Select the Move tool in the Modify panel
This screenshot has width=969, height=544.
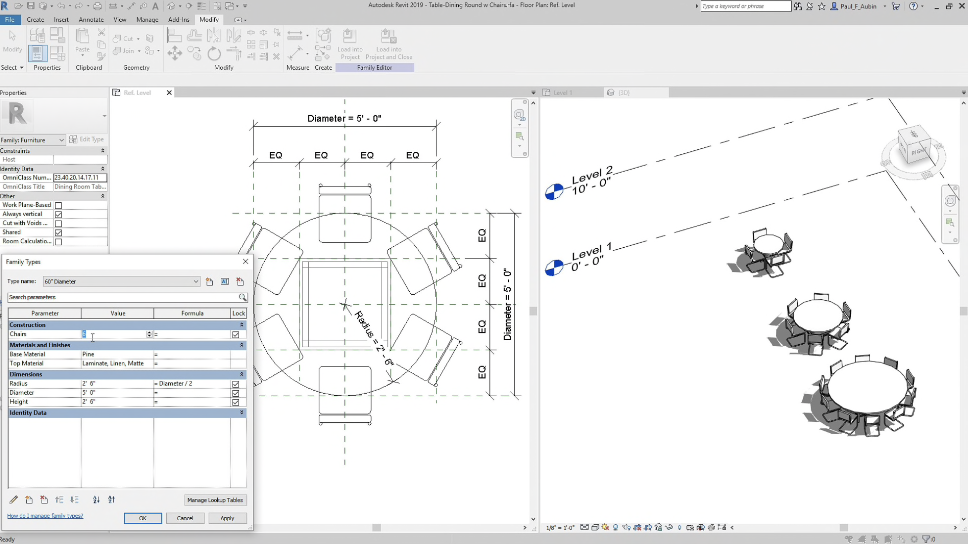point(174,53)
